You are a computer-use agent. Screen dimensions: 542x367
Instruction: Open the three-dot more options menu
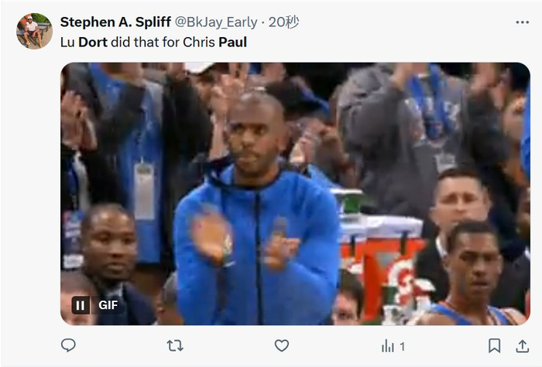point(523,22)
